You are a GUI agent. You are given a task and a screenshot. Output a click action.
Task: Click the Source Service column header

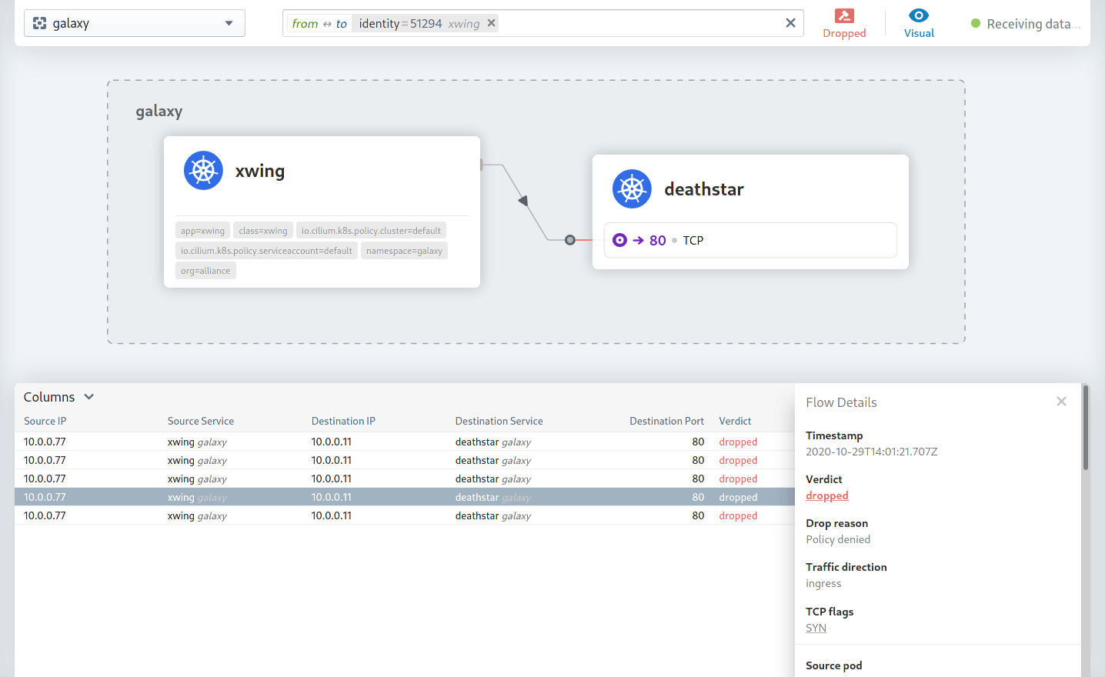pyautogui.click(x=201, y=421)
